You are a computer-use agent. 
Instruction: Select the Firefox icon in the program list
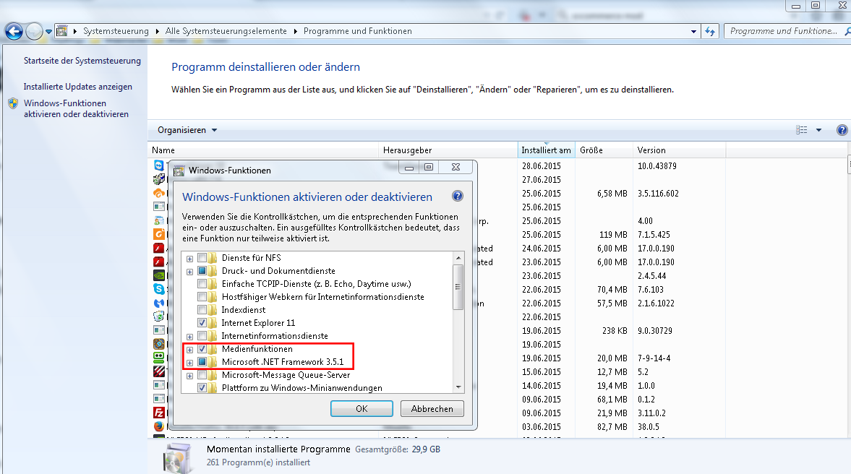click(159, 426)
